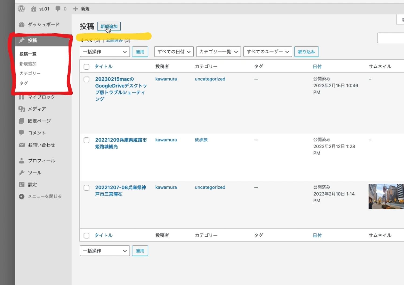Check the 20221209兵庫県姫路市 post checkbox
Screen dimensions: 404x285
tap(86, 140)
